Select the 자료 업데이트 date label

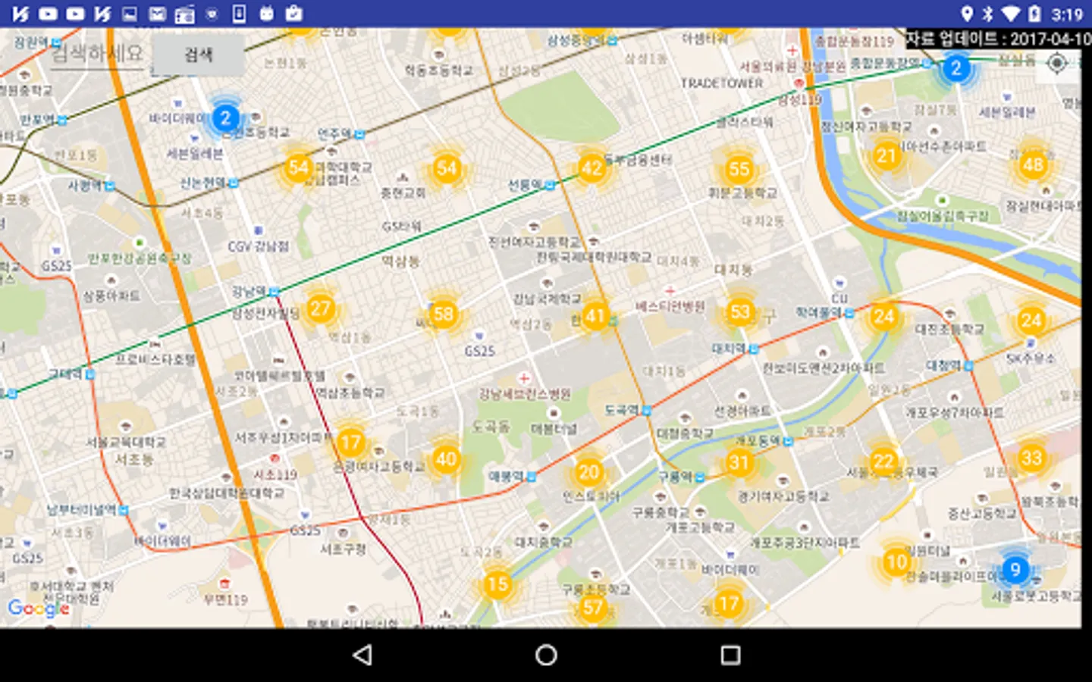(x=998, y=38)
